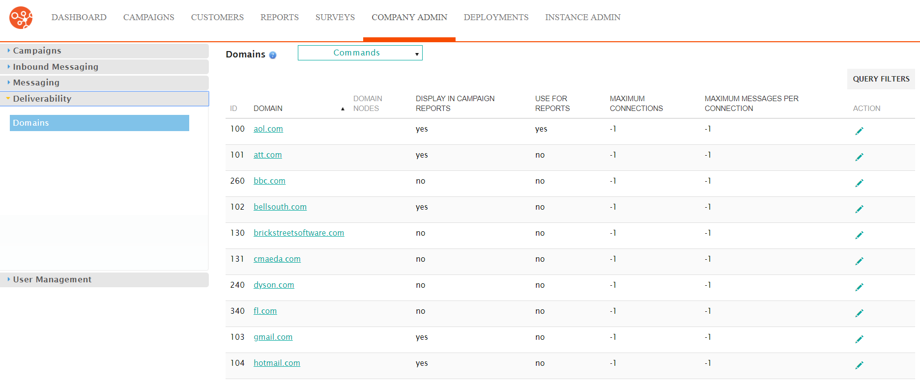The width and height of the screenshot is (920, 382).
Task: Go to the Dashboard tab
Action: point(79,17)
